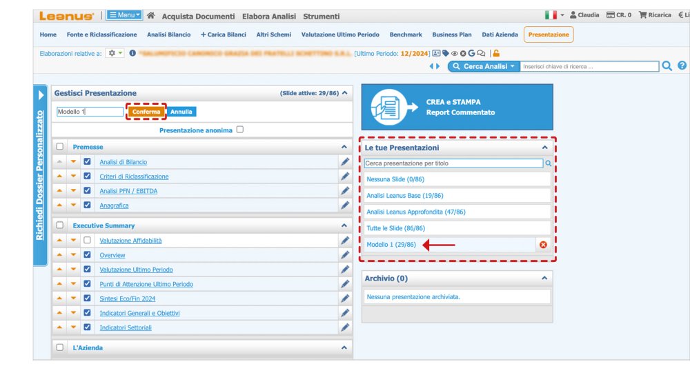
Task: Open the language flag dropdown
Action: [554, 15]
